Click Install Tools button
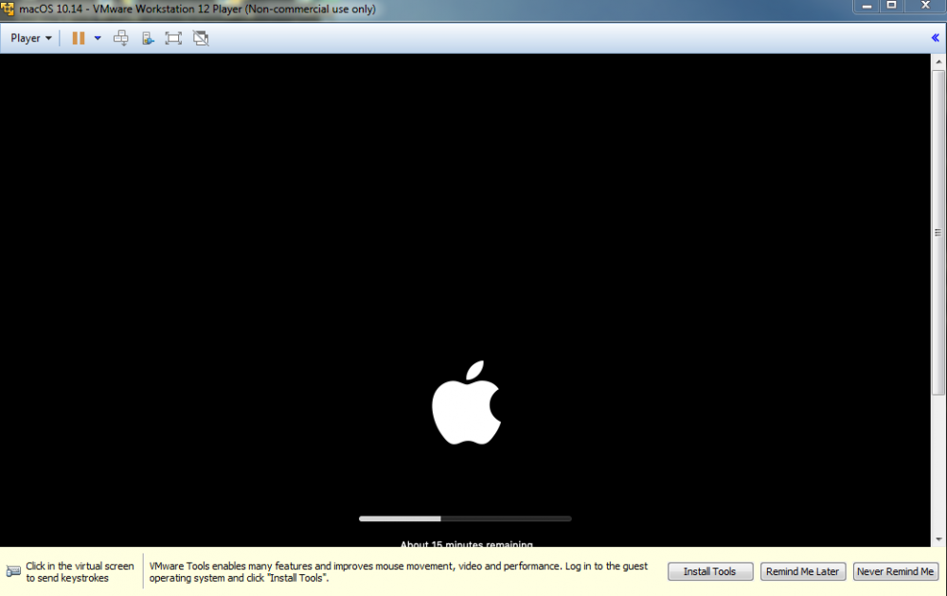The image size is (947, 596). pyautogui.click(x=710, y=571)
